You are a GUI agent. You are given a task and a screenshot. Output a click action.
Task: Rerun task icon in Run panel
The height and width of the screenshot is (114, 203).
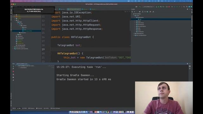click(13, 66)
